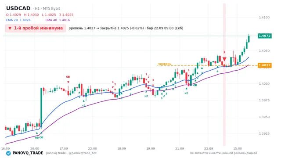The width and height of the screenshot is (281, 158).
Task: Click the 1.4050 price axis label
Action: pyautogui.click(x=264, y=51)
